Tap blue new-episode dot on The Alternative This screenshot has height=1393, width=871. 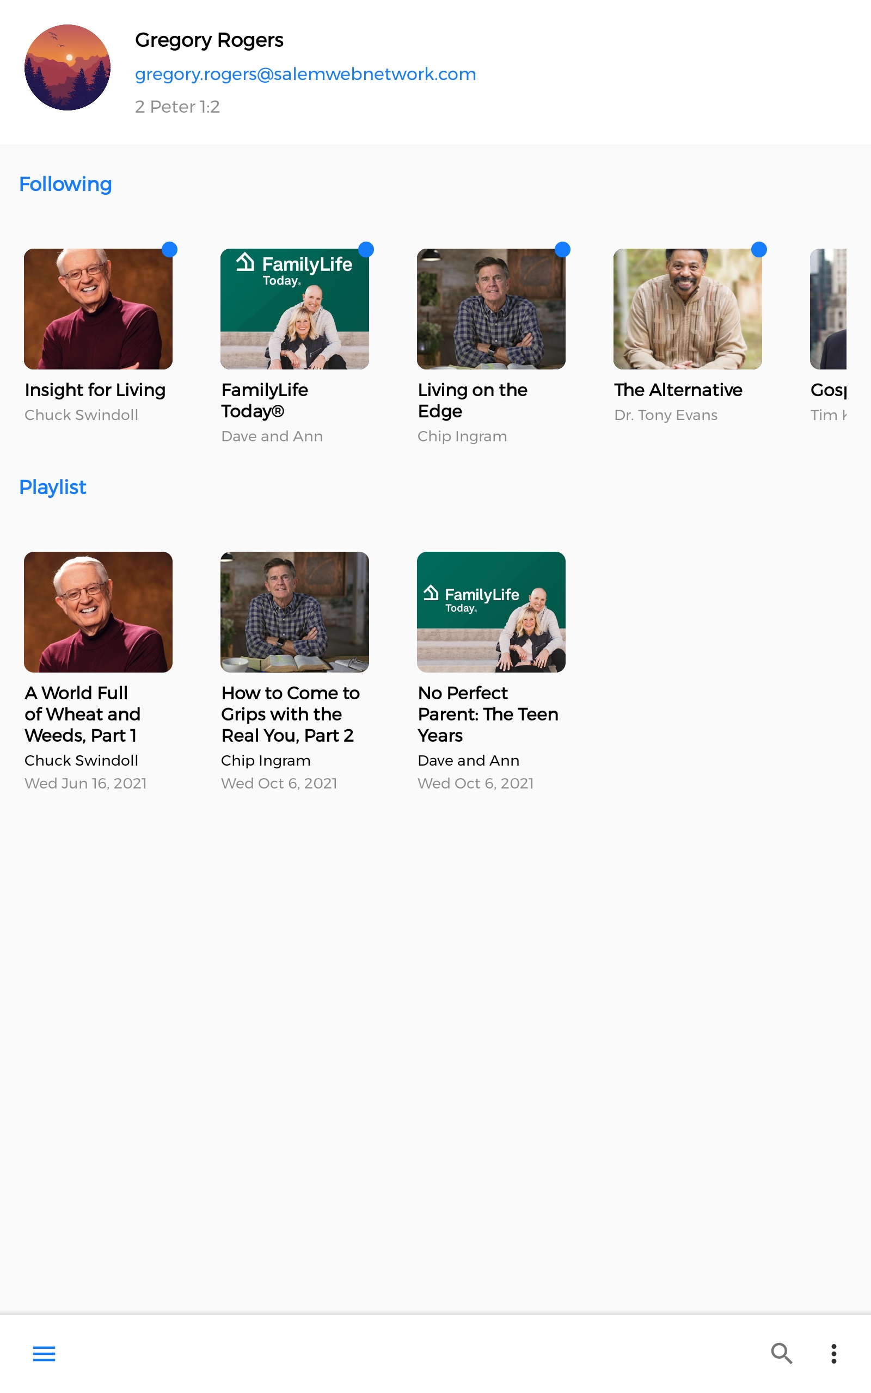click(x=759, y=249)
